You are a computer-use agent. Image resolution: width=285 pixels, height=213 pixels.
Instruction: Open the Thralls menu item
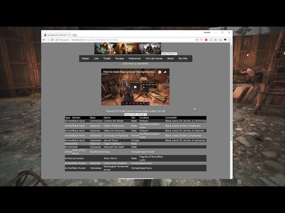107,59
